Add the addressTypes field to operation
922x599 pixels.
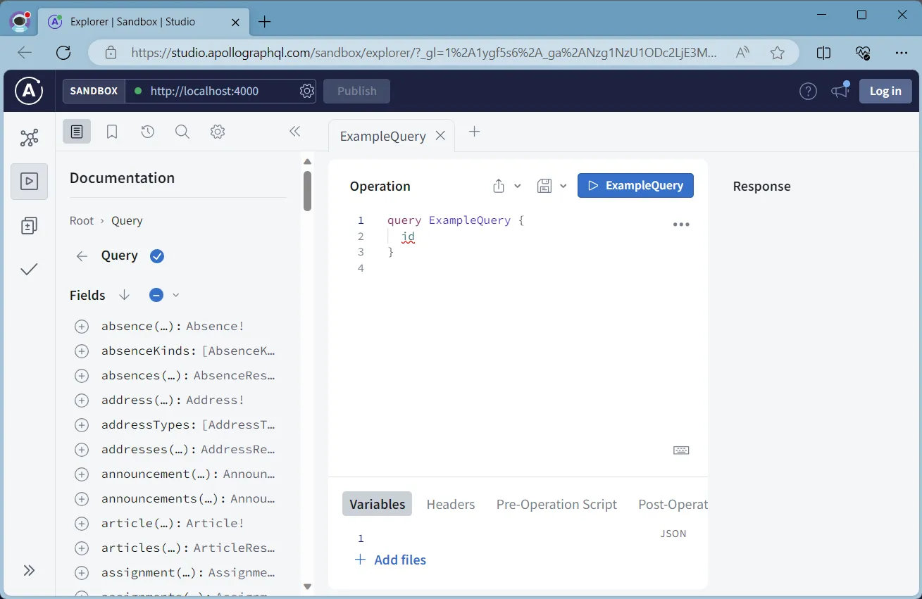pyautogui.click(x=82, y=425)
